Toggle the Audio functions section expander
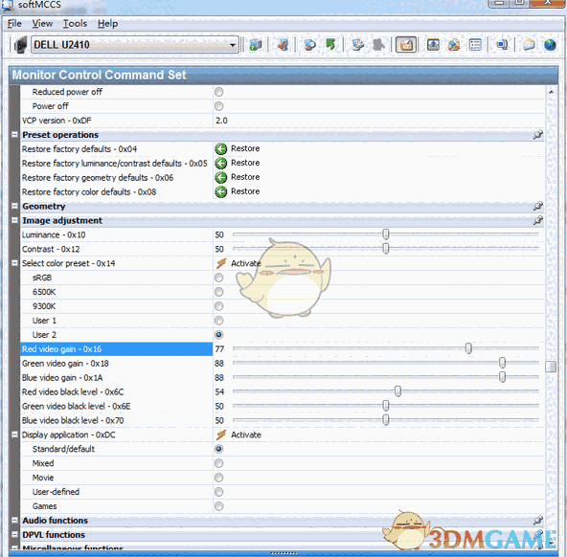This screenshot has width=567, height=557. coord(14,521)
